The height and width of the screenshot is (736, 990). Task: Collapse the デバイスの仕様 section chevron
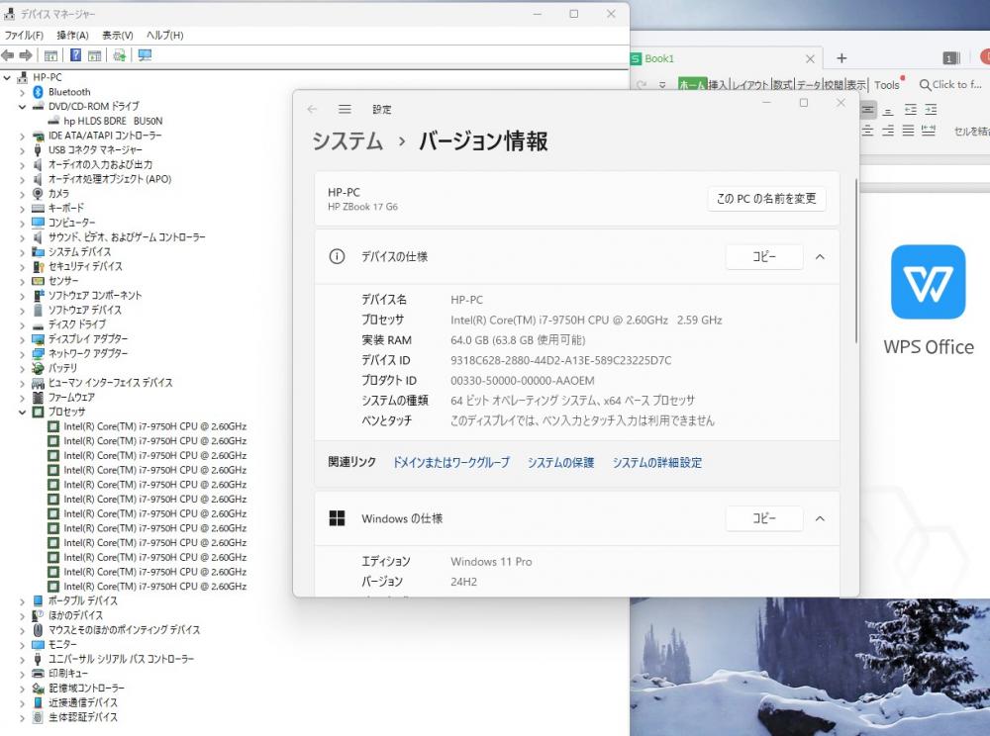pyautogui.click(x=820, y=256)
